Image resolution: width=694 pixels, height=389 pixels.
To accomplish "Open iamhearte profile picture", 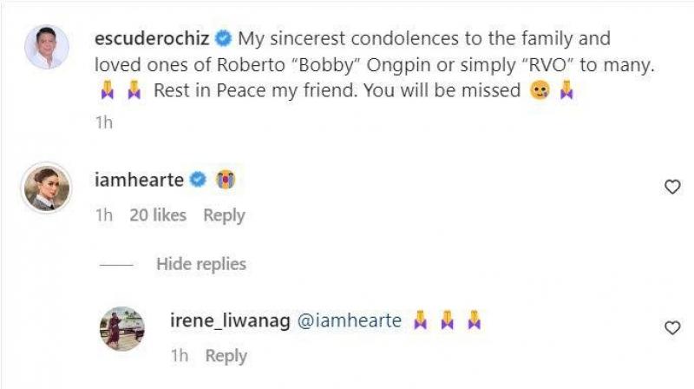I will [x=46, y=187].
